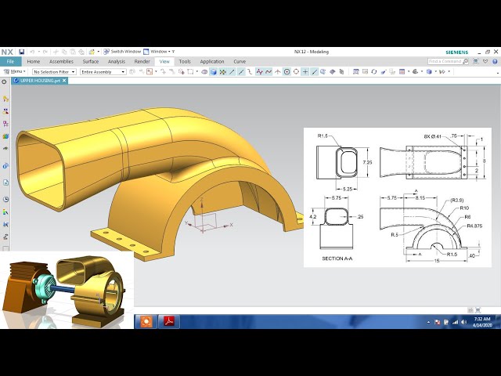Close the UPPER HOUSING.prt tab

64,81
